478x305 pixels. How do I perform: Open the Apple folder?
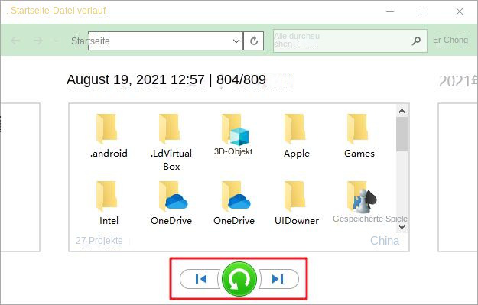296,135
